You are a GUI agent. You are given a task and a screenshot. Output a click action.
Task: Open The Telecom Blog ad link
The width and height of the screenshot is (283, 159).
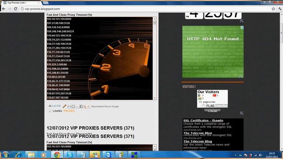[x=198, y=141]
